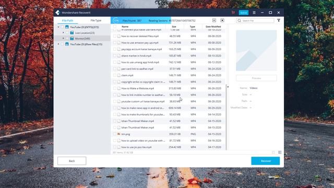Check 'share market in hindi.mp4' checkbox
The height and width of the screenshot is (188, 334).
(x=115, y=56)
